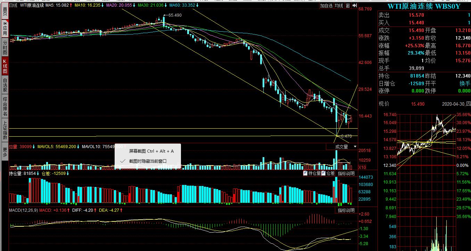Click the 仓差: -12509 label
Viewport: 471px width, 251px height.
point(53,173)
